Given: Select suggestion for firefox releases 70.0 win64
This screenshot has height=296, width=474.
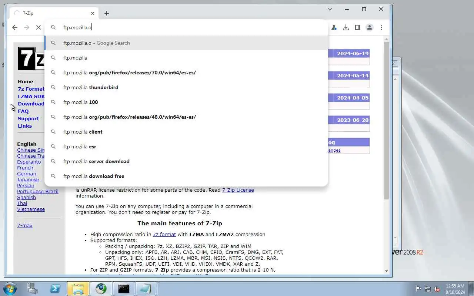Looking at the screenshot, I should [x=186, y=73].
